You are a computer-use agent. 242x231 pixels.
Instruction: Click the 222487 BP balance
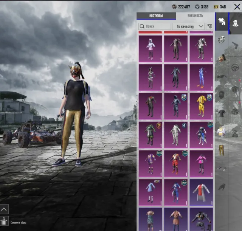pyautogui.click(x=184, y=7)
